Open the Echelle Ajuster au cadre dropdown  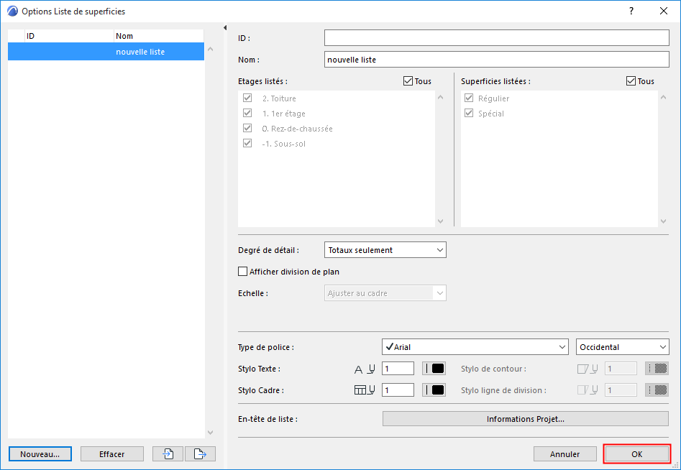pyautogui.click(x=385, y=293)
